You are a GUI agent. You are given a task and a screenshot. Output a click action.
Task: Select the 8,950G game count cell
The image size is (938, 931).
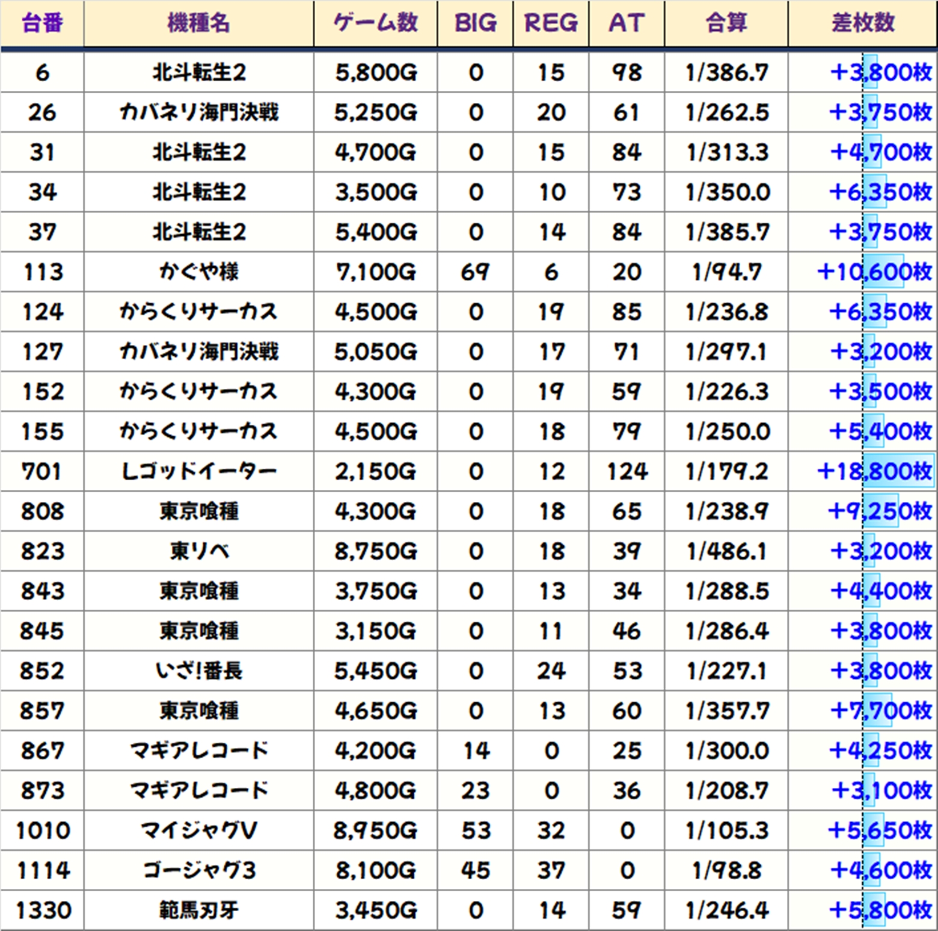coord(375,830)
